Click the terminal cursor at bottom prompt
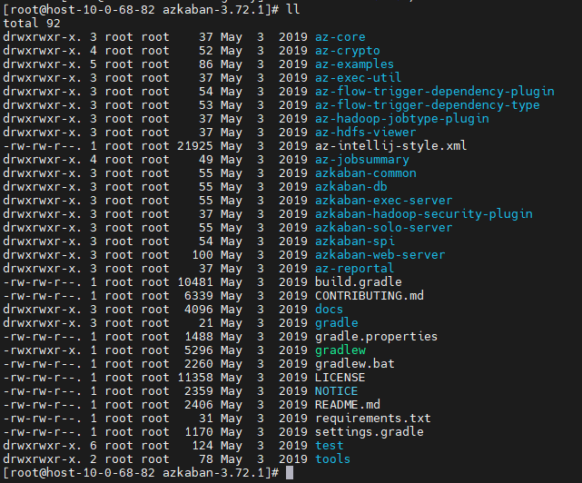Viewport: 582px width, 483px height. click(290, 473)
